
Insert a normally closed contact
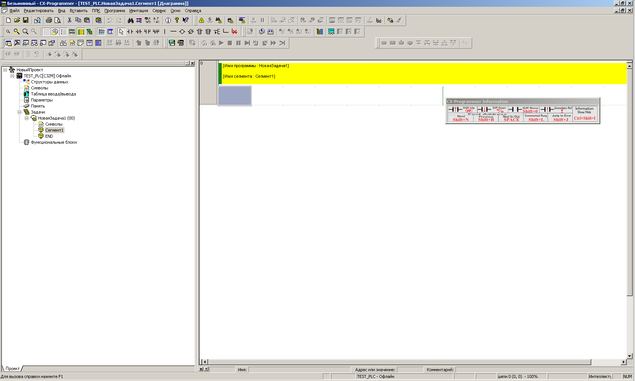point(139,32)
